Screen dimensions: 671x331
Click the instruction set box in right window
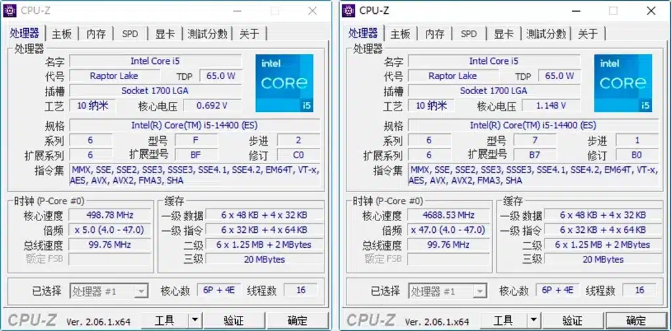[x=533, y=175]
